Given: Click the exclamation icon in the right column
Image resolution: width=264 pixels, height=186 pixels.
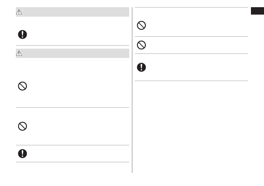Looking at the screenshot, I should coord(141,67).
